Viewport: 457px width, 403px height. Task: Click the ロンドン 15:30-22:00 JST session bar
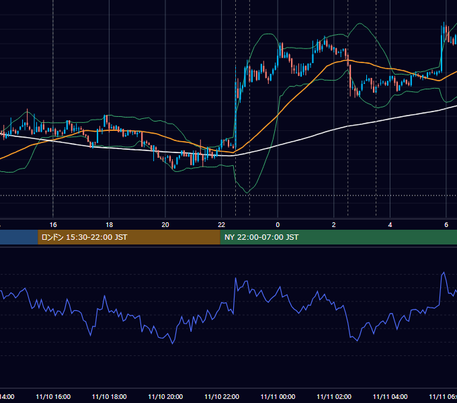tap(129, 237)
